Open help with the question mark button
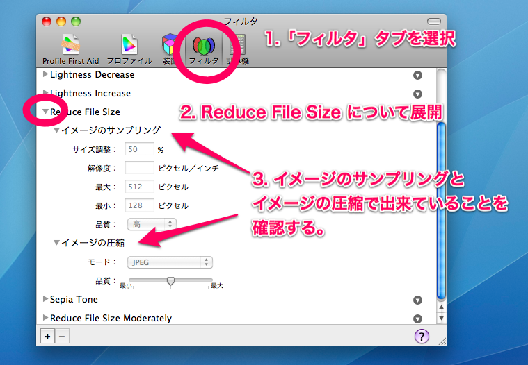Image resolution: width=528 pixels, height=365 pixels. click(422, 336)
